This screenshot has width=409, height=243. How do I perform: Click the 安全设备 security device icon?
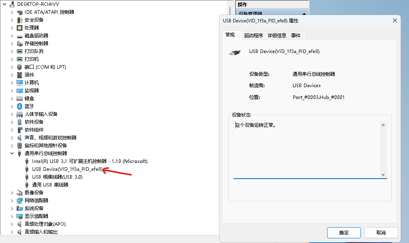coord(20,20)
